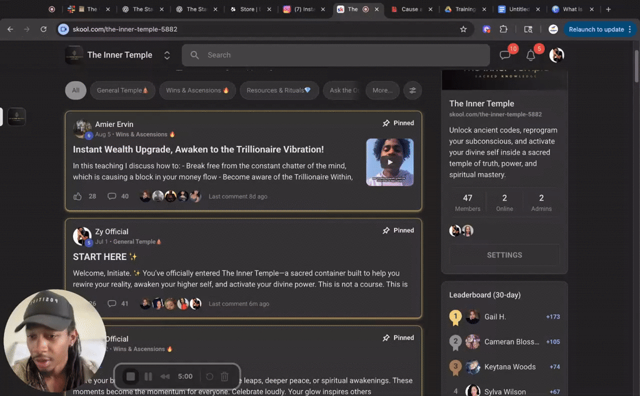Screen dimensions: 640x396
Task: Click The Inner Temple header title
Action: [119, 55]
